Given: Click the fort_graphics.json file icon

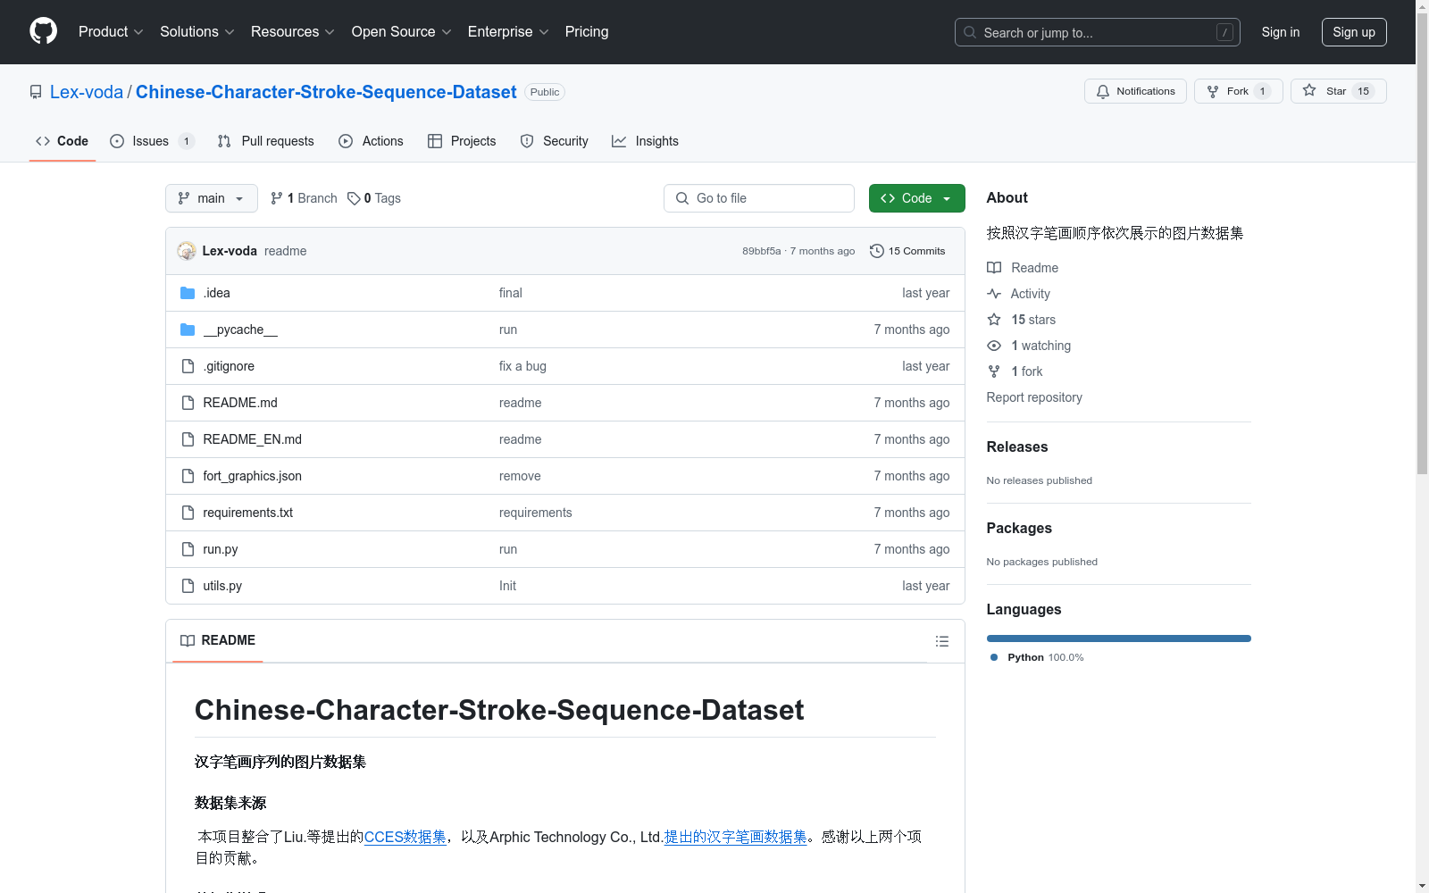Looking at the screenshot, I should click(188, 476).
